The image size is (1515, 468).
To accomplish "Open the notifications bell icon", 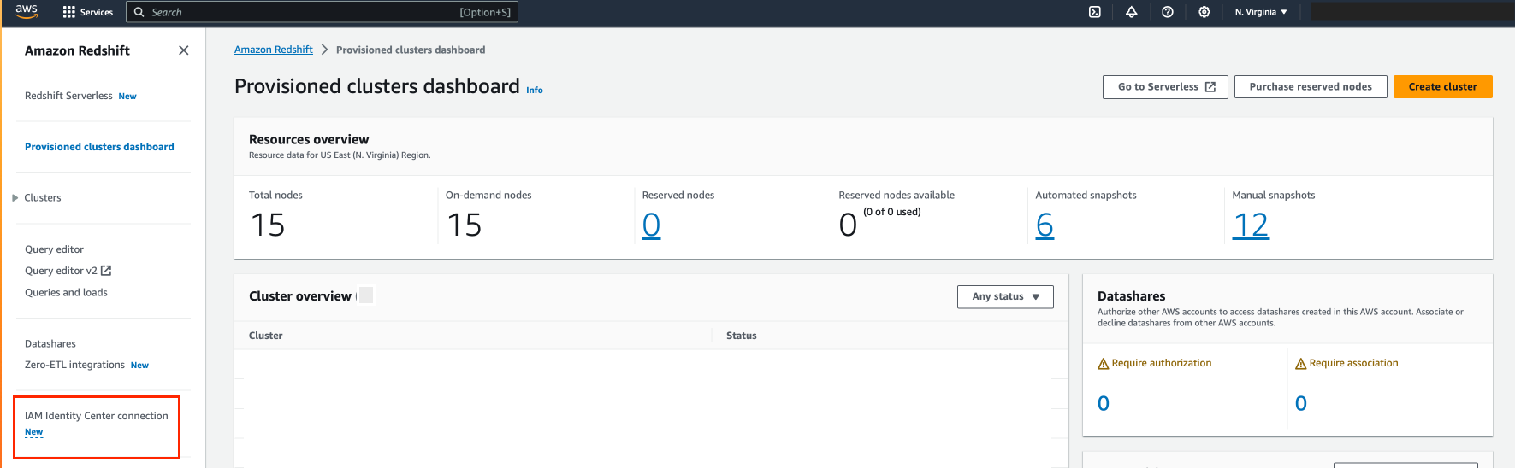I will (x=1131, y=12).
